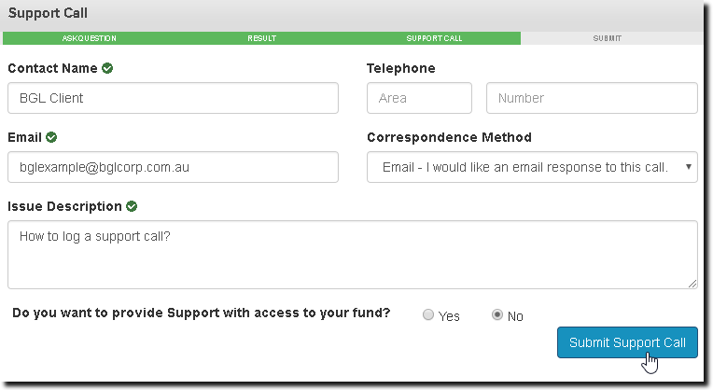Click the Correspondence Method label
The height and width of the screenshot is (390, 713).
coord(449,137)
